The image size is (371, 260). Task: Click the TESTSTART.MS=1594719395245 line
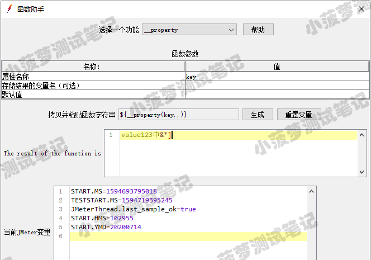[122, 200]
